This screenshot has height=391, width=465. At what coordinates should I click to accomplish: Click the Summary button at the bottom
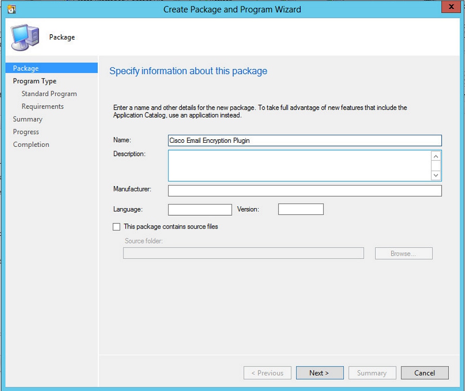[x=372, y=373]
